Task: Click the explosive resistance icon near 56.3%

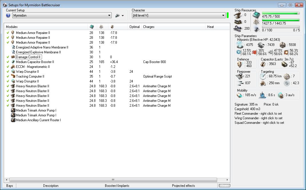Action: tap(286, 52)
